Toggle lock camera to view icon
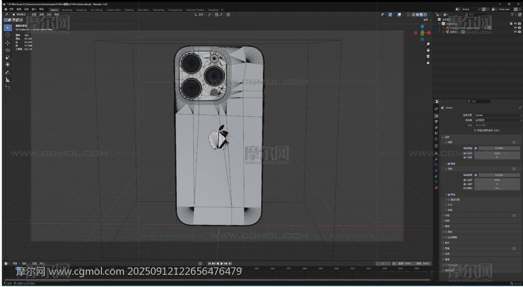The image size is (523, 287). click(x=428, y=63)
